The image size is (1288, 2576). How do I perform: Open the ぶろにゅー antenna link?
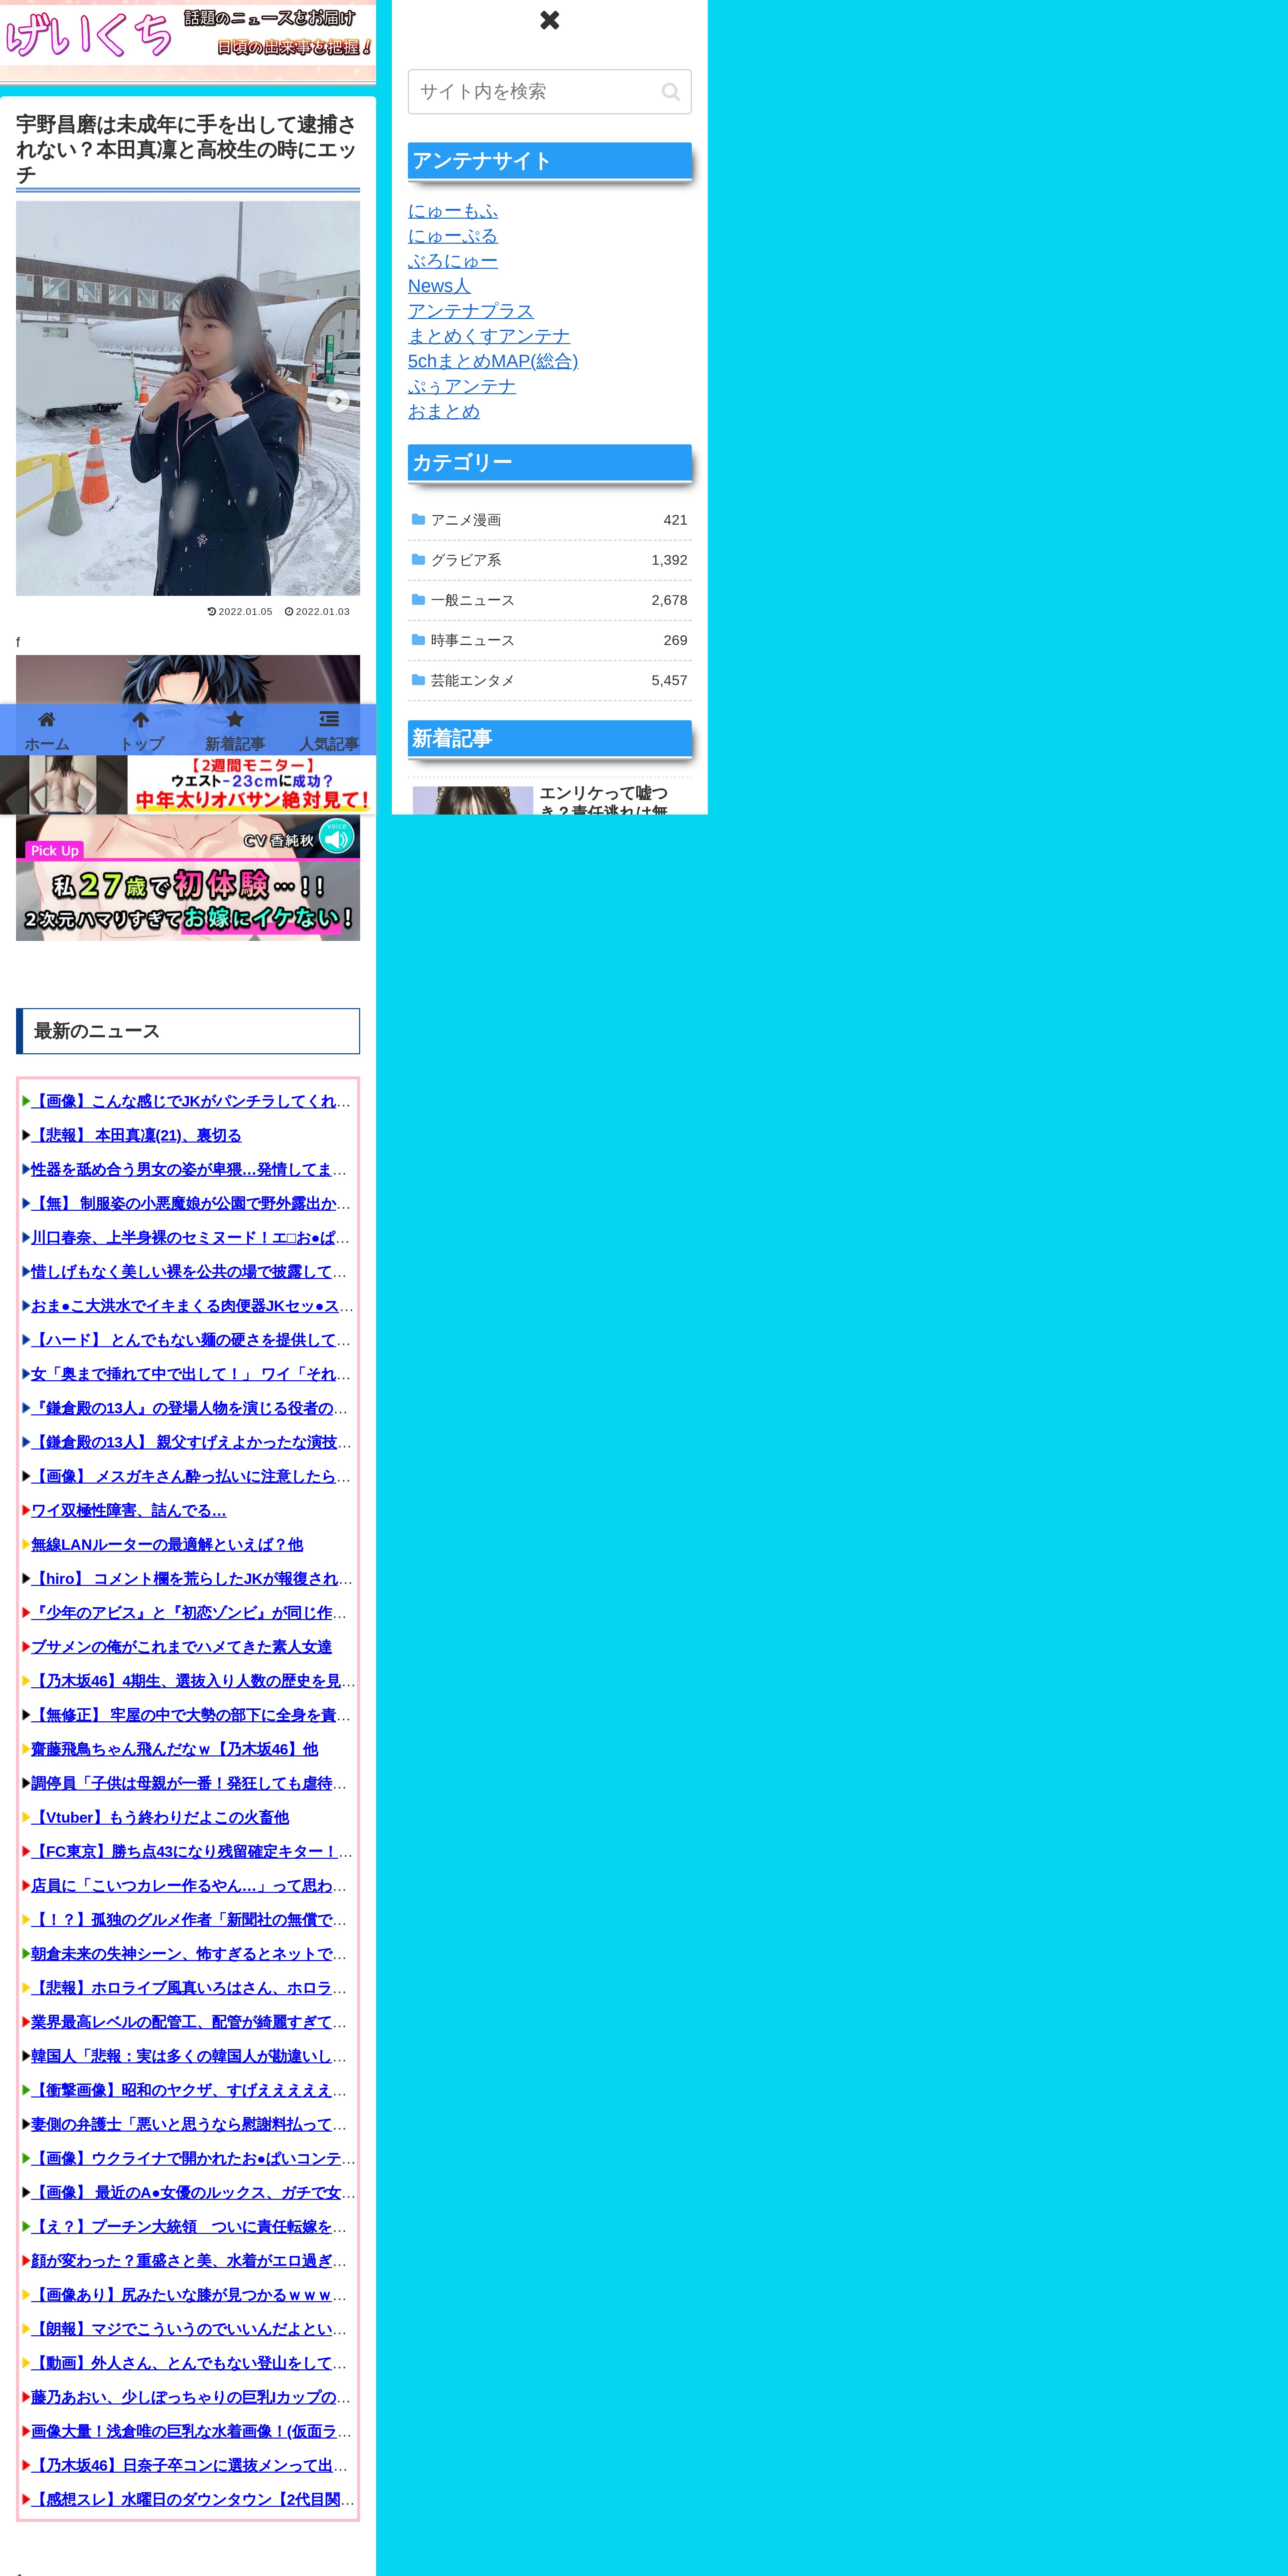click(453, 261)
